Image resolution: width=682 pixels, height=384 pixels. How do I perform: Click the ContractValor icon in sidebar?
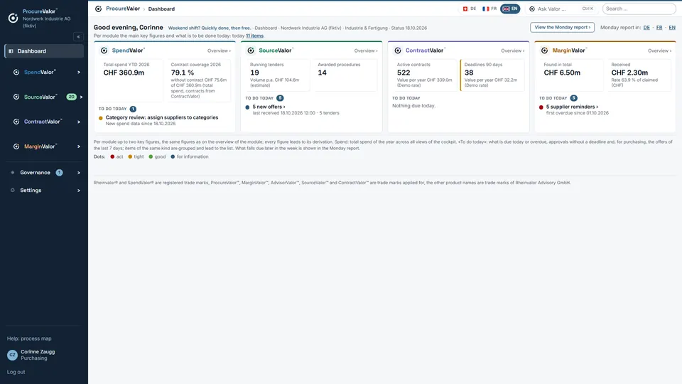(x=16, y=122)
